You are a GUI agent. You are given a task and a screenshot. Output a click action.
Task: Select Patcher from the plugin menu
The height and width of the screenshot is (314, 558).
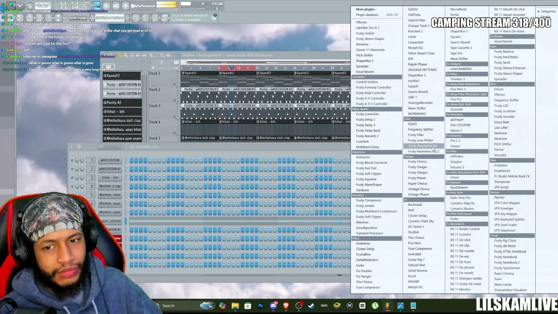tap(499, 198)
